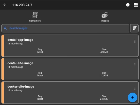Click the Images discs icon

(x=105, y=15)
